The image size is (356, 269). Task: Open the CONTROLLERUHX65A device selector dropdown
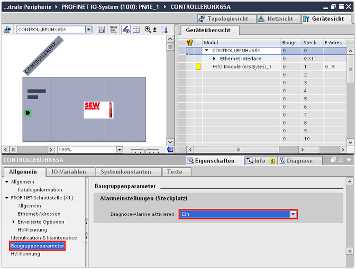[x=88, y=30]
